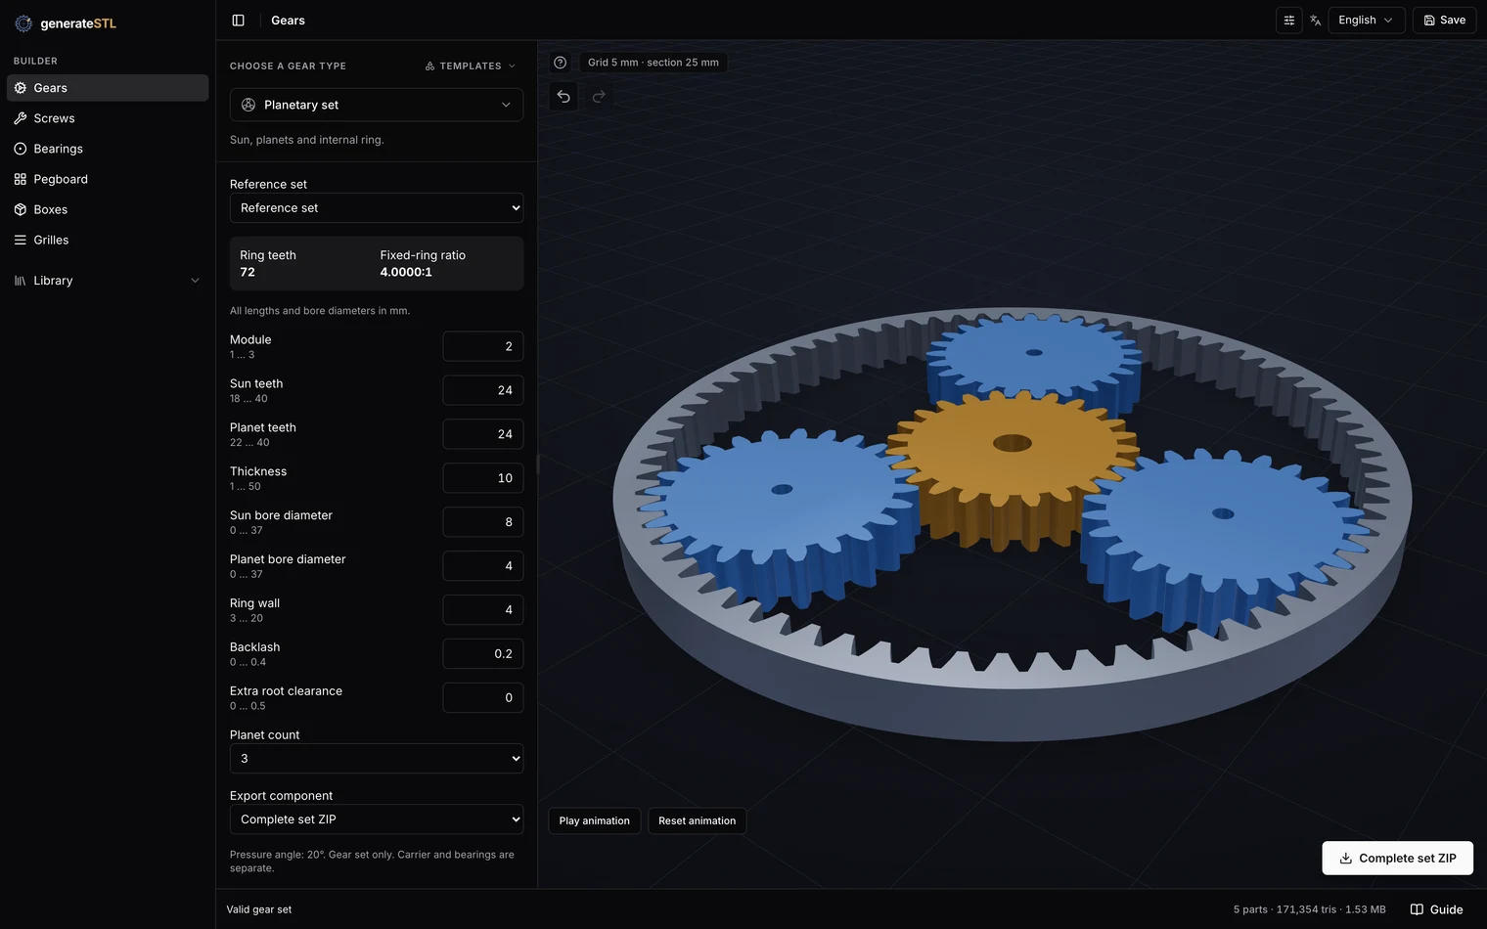Expand the Library section
The height and width of the screenshot is (929, 1487).
pyautogui.click(x=108, y=281)
